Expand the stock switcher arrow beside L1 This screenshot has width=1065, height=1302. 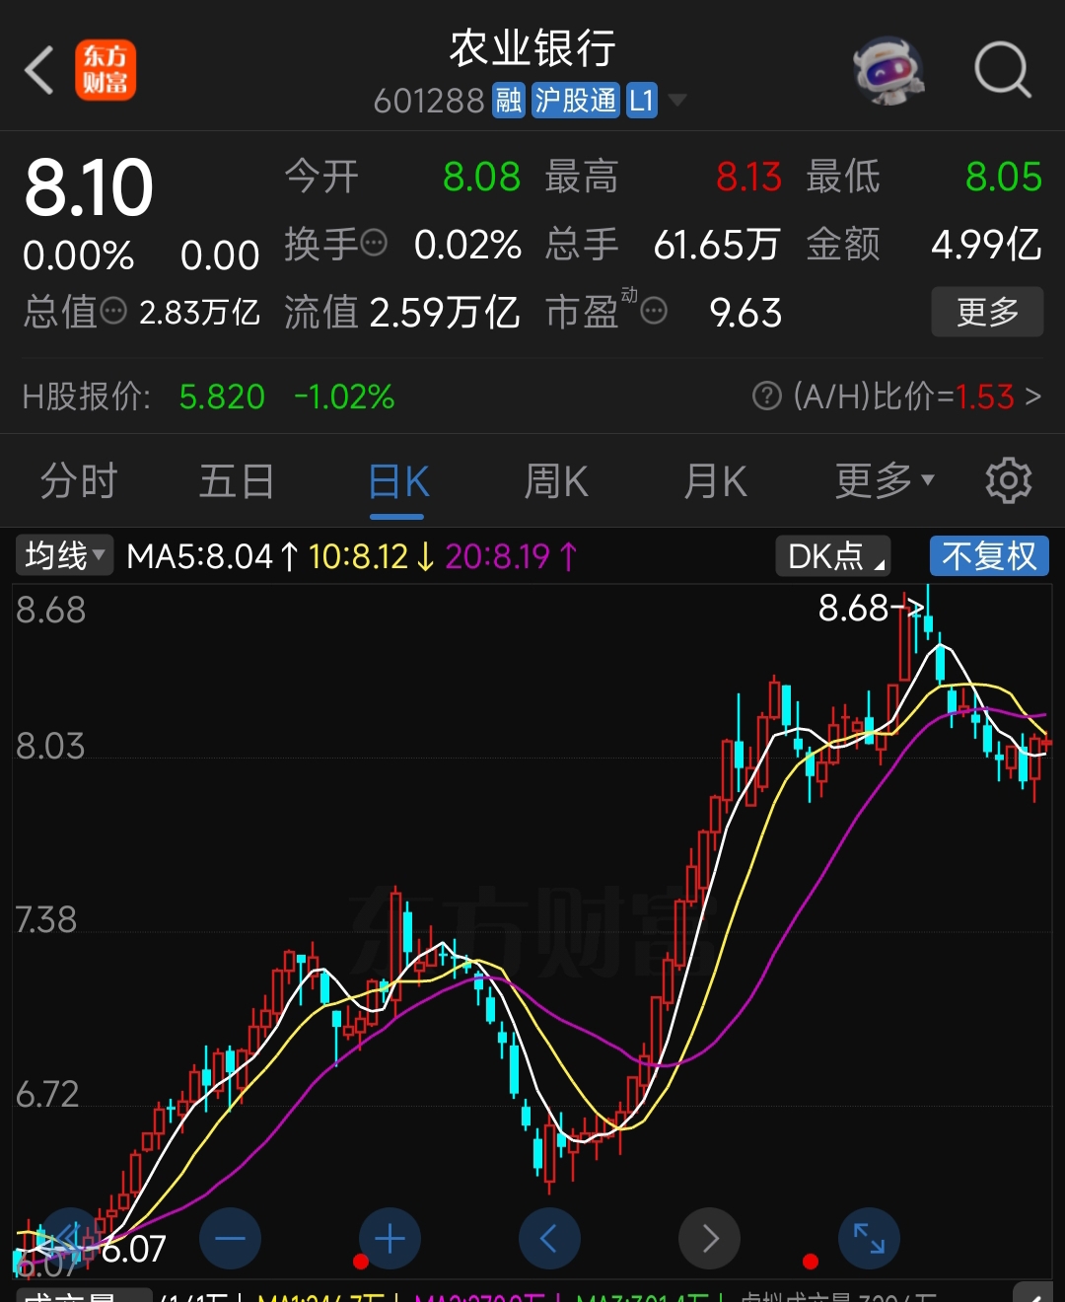pyautogui.click(x=677, y=100)
